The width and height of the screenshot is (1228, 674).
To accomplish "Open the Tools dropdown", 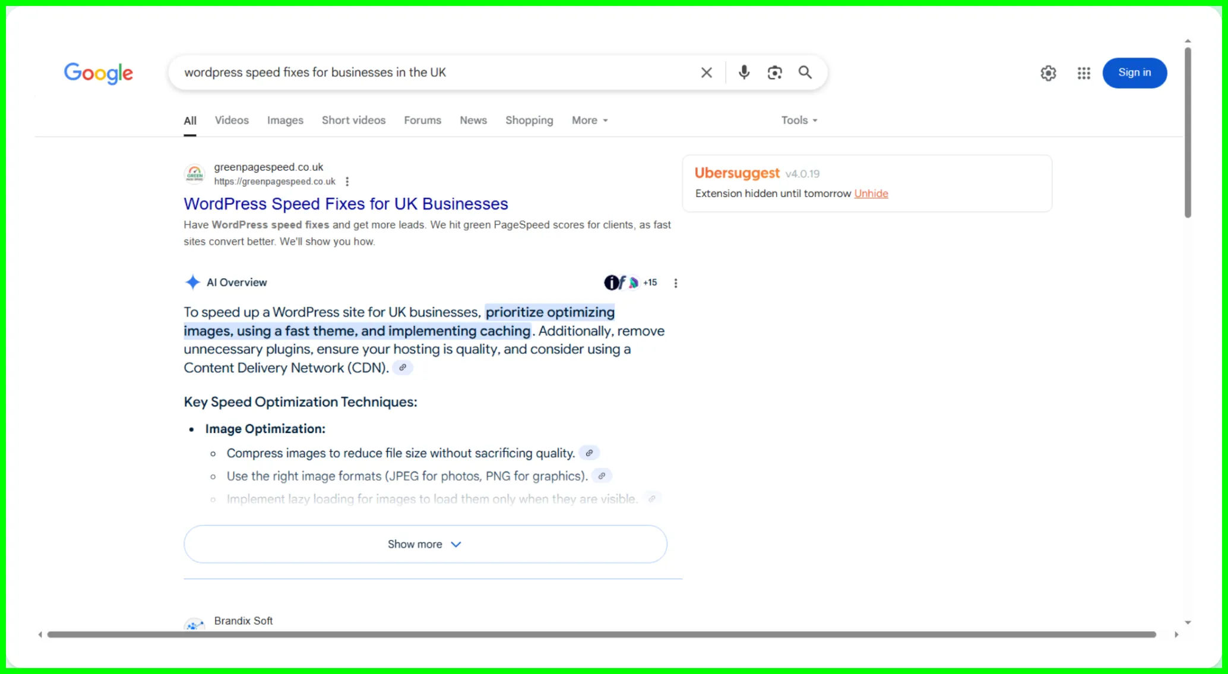I will tap(799, 121).
